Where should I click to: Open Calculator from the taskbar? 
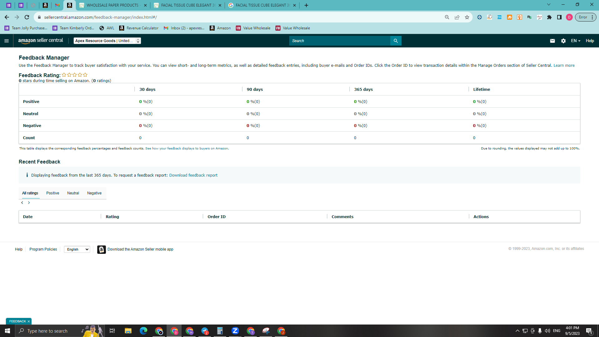(x=220, y=331)
